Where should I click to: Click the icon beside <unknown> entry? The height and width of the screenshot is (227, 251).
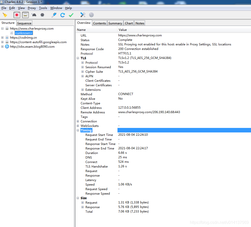coord(12,33)
